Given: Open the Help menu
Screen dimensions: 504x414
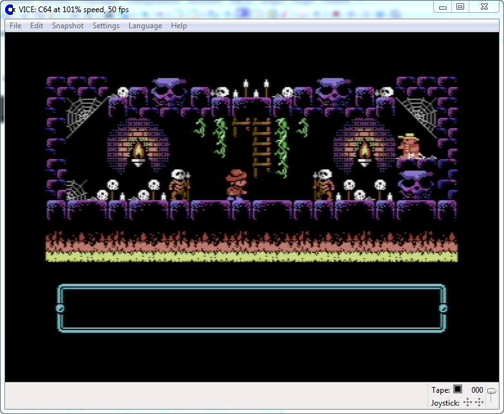Looking at the screenshot, I should coord(179,26).
